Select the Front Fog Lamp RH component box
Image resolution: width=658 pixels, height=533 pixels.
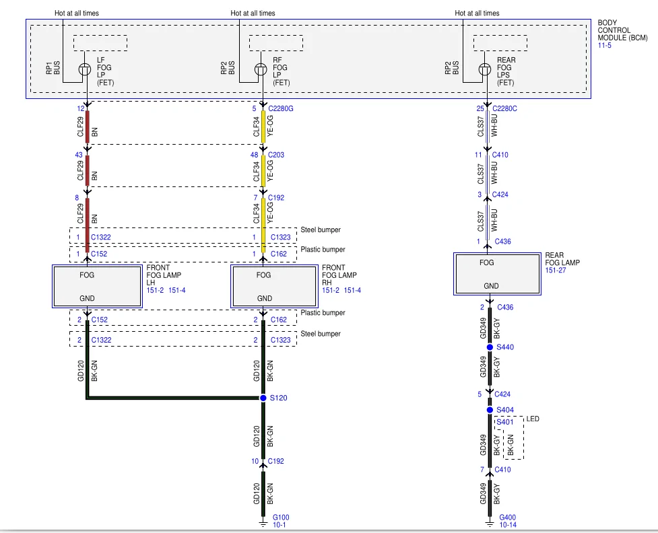point(274,287)
